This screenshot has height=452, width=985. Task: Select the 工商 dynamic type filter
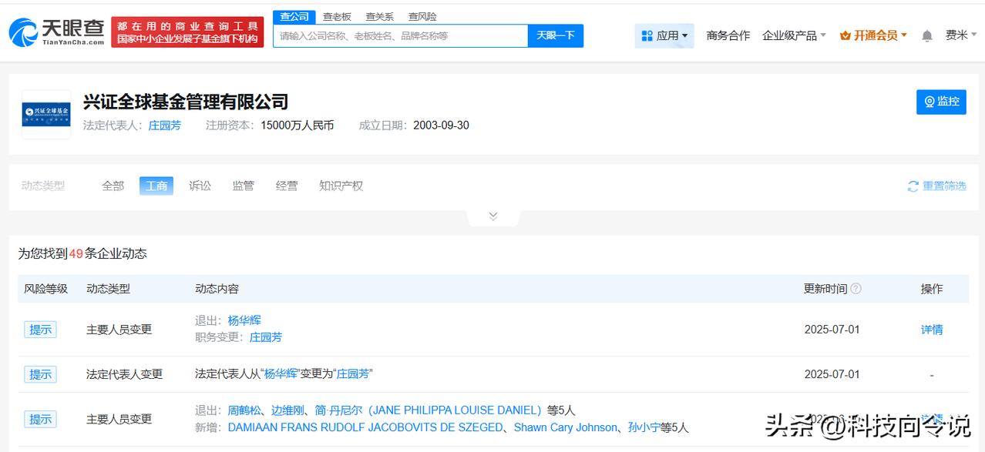pos(156,186)
